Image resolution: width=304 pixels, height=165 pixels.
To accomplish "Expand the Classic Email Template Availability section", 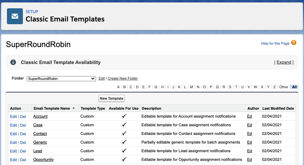I will (x=284, y=62).
